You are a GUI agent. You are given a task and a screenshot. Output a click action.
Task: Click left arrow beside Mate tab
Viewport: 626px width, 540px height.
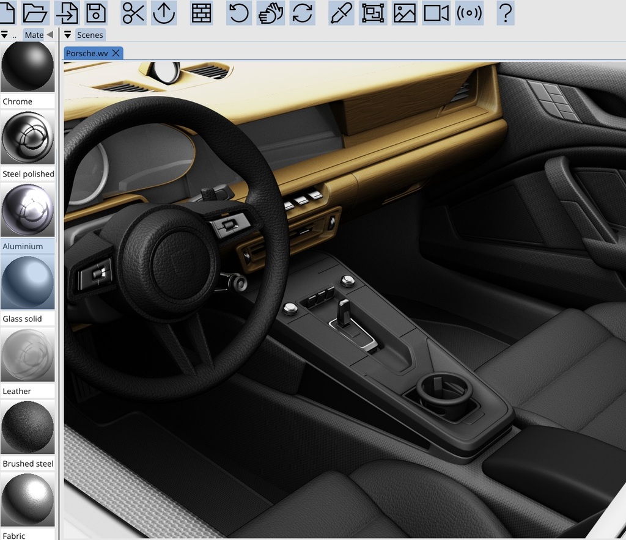(50, 35)
